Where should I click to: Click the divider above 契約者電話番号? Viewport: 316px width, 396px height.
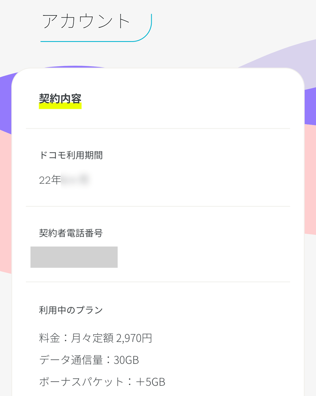click(158, 207)
